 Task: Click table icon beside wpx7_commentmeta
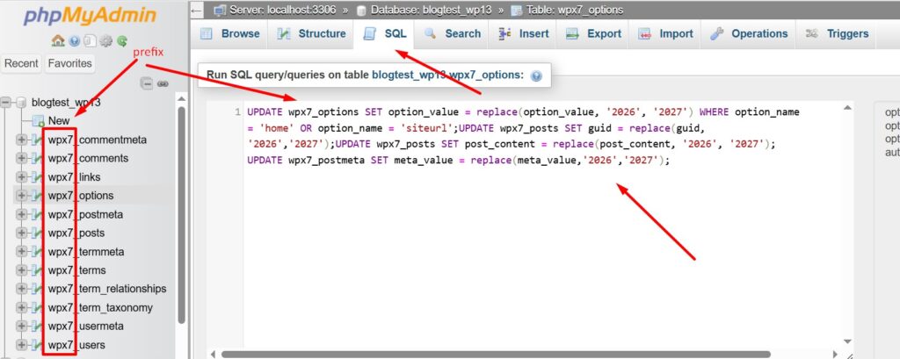pos(38,140)
